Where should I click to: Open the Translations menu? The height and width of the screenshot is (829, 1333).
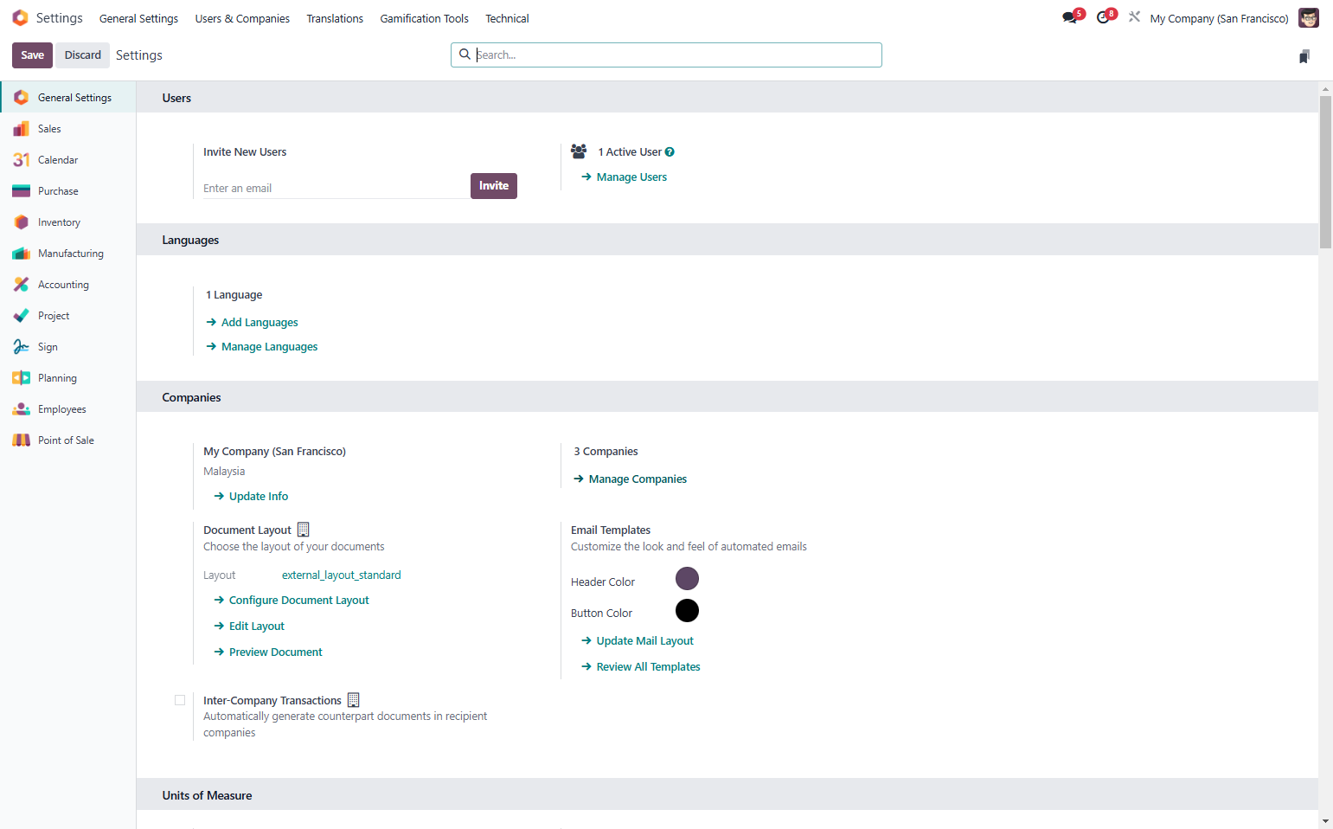tap(335, 18)
